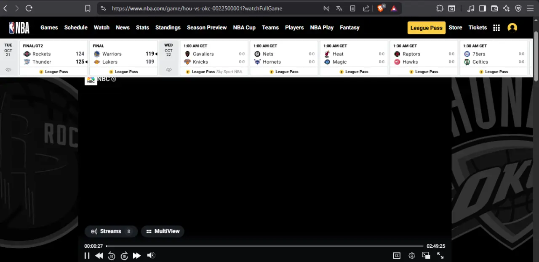Open the media playlist music icon

point(471,8)
